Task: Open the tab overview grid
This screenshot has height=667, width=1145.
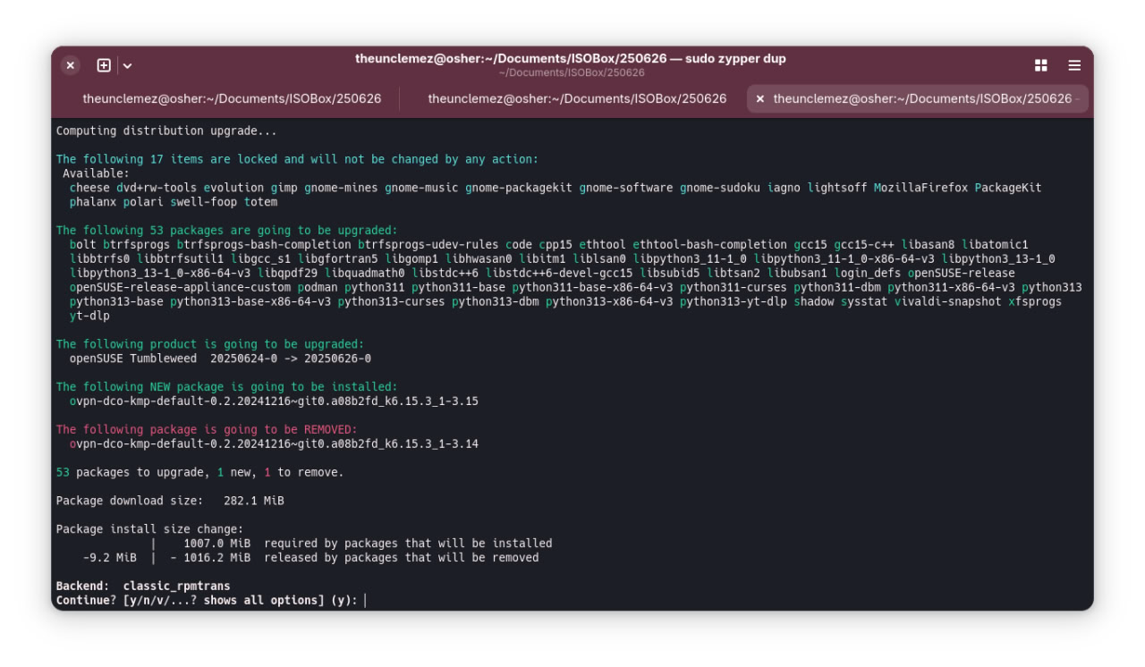Action: click(1040, 65)
